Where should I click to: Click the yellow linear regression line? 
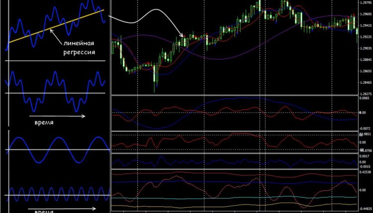56,26
